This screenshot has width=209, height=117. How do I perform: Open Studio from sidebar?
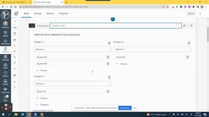tap(6, 82)
